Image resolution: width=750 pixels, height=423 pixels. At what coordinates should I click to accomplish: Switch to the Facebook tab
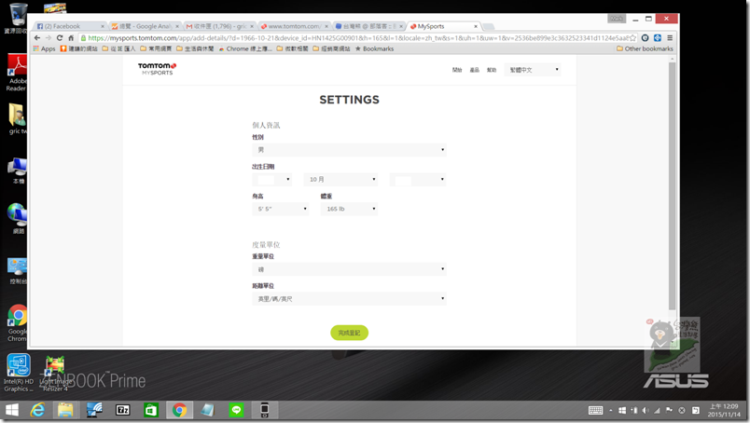(x=67, y=26)
